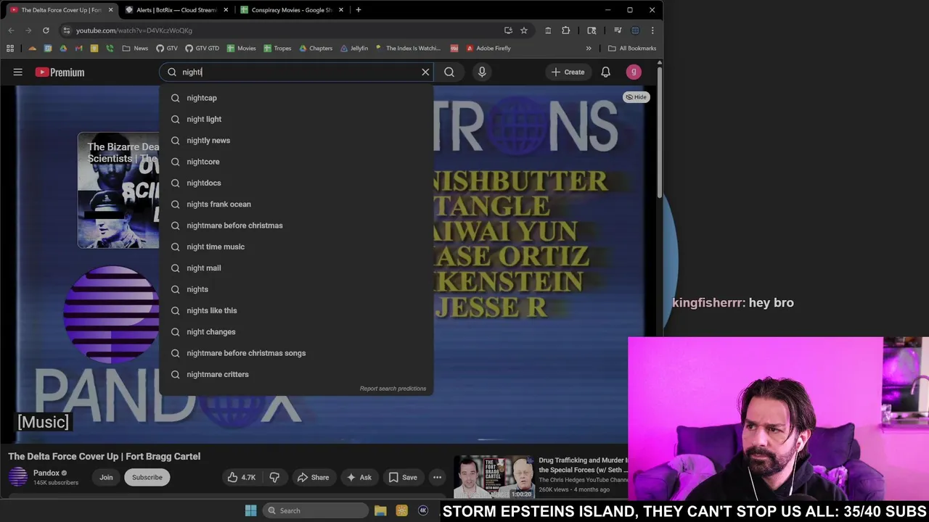This screenshot has width=929, height=522.
Task: Open the Bizarre Deaths end-screen video card
Action: point(118,190)
